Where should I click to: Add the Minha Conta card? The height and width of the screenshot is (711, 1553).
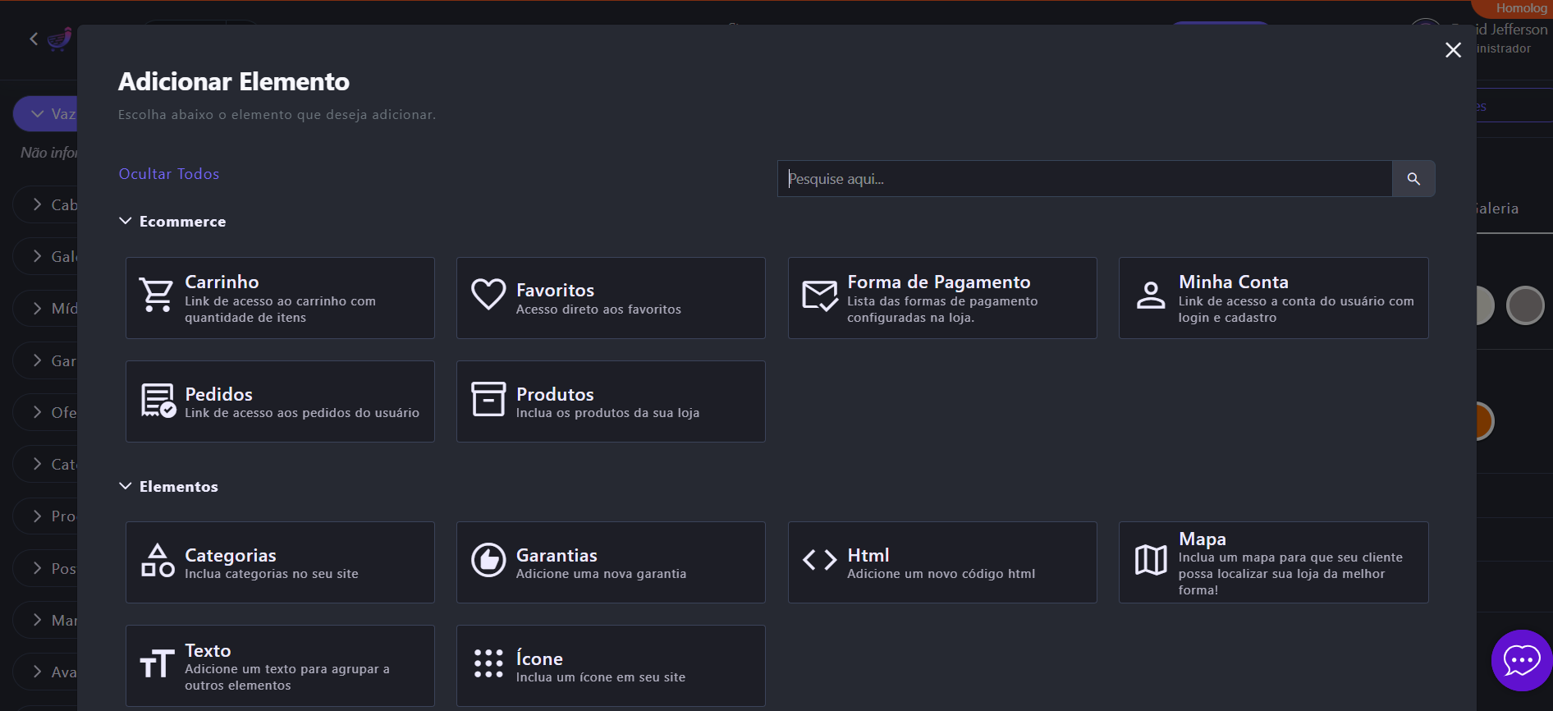point(1274,298)
